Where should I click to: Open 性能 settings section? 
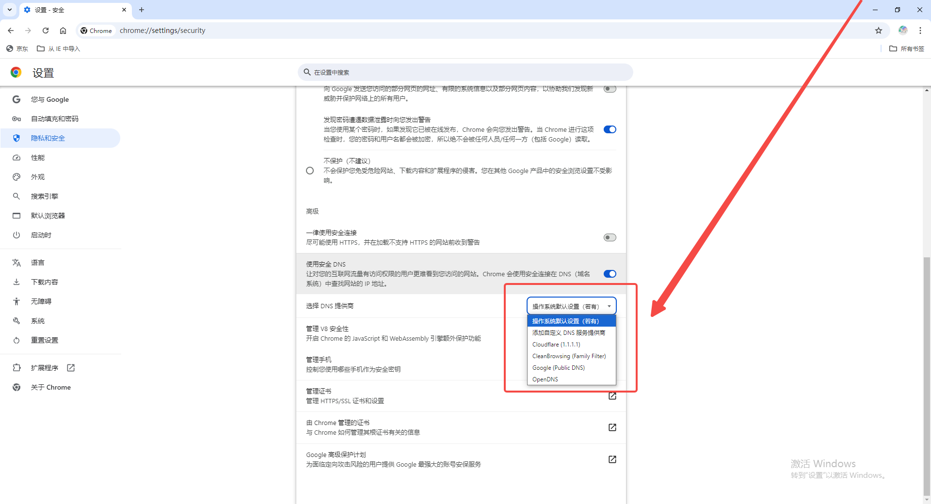61,157
